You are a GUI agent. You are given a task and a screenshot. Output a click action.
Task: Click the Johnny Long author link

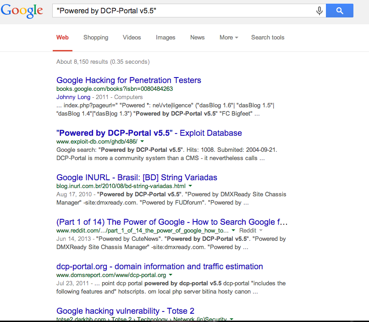click(73, 97)
